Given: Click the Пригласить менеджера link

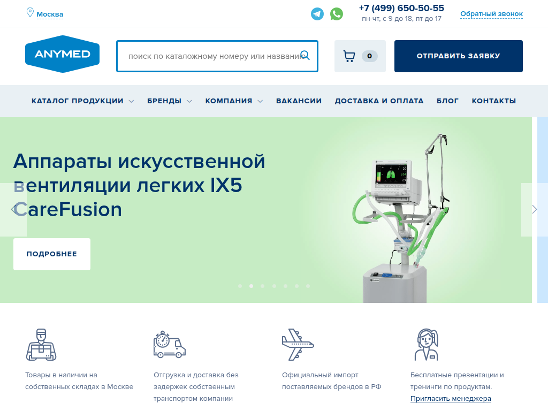Looking at the screenshot, I should pyautogui.click(x=451, y=398).
